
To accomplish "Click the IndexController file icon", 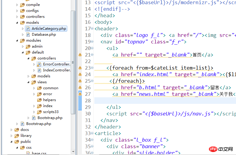I will (39, 70).
